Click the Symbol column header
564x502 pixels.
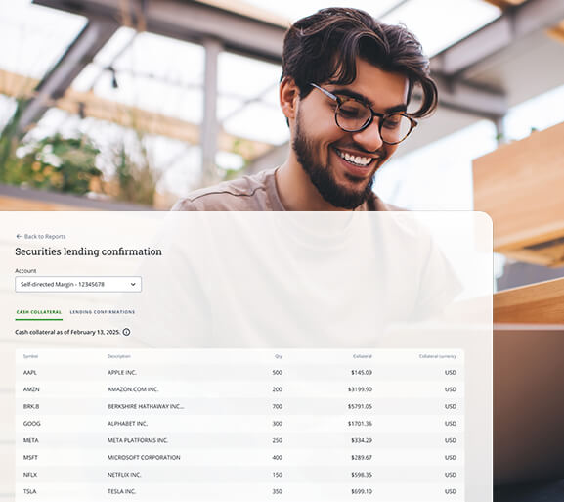(x=30, y=356)
